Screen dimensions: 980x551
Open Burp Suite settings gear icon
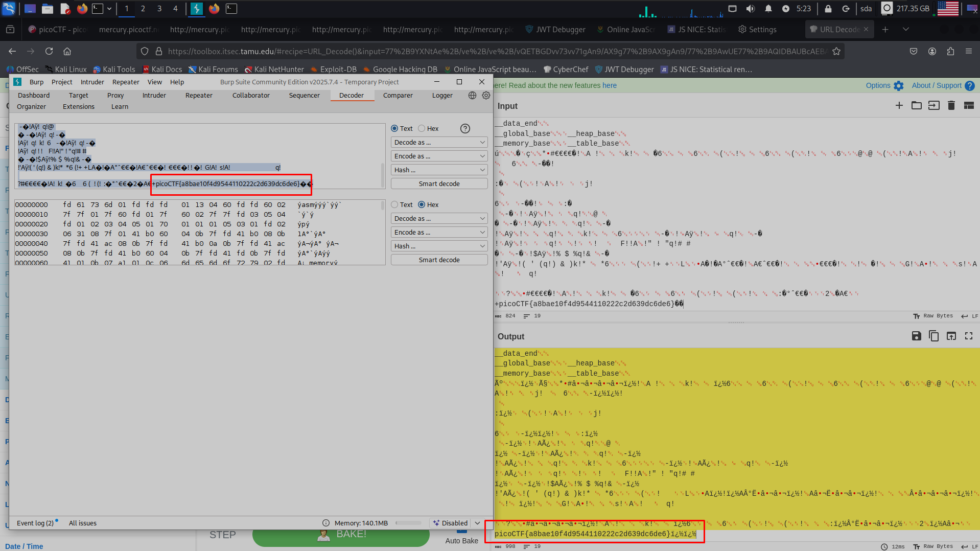coord(486,96)
